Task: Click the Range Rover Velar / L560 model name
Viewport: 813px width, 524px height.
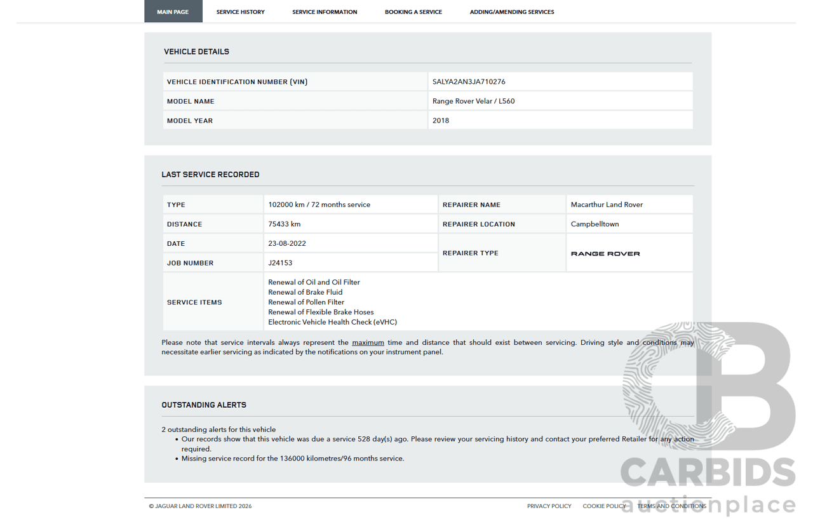Action: tap(473, 101)
